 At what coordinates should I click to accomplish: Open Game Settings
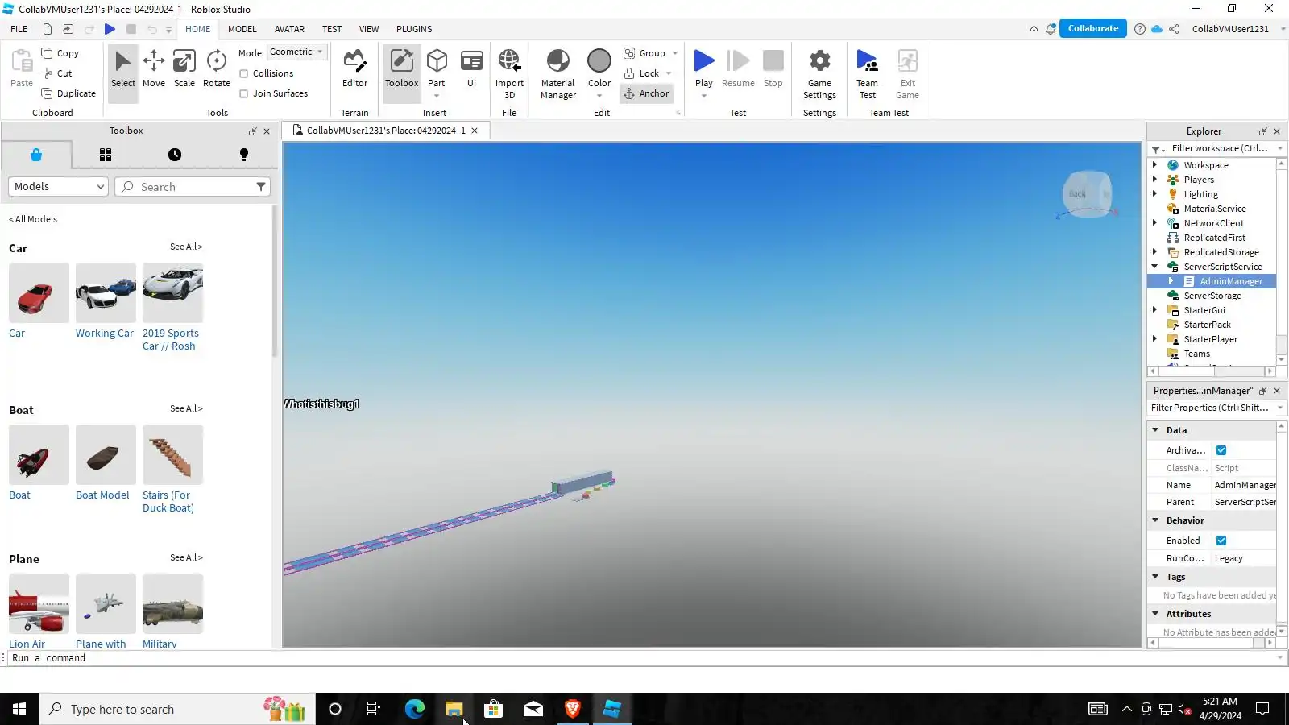click(x=819, y=74)
